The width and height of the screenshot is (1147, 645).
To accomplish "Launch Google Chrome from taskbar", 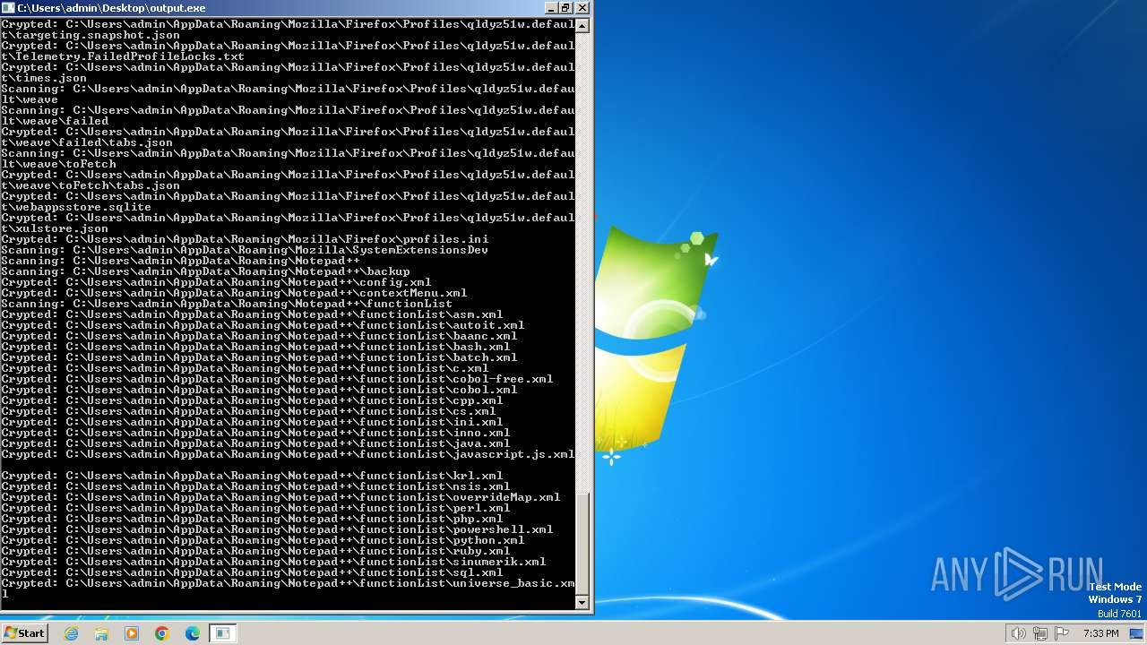I will tap(162, 633).
